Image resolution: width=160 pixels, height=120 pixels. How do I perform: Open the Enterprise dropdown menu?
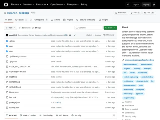[x=73, y=4]
